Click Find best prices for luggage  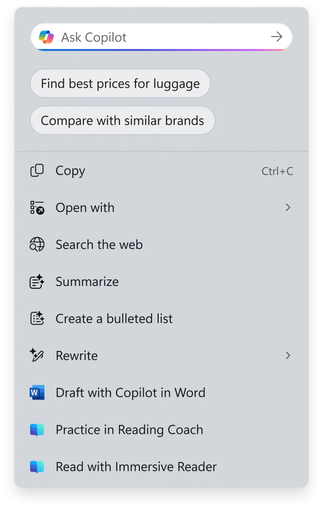tap(120, 84)
